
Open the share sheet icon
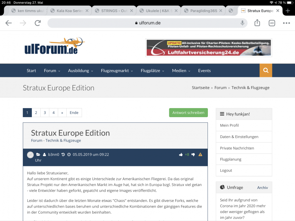[257, 23]
